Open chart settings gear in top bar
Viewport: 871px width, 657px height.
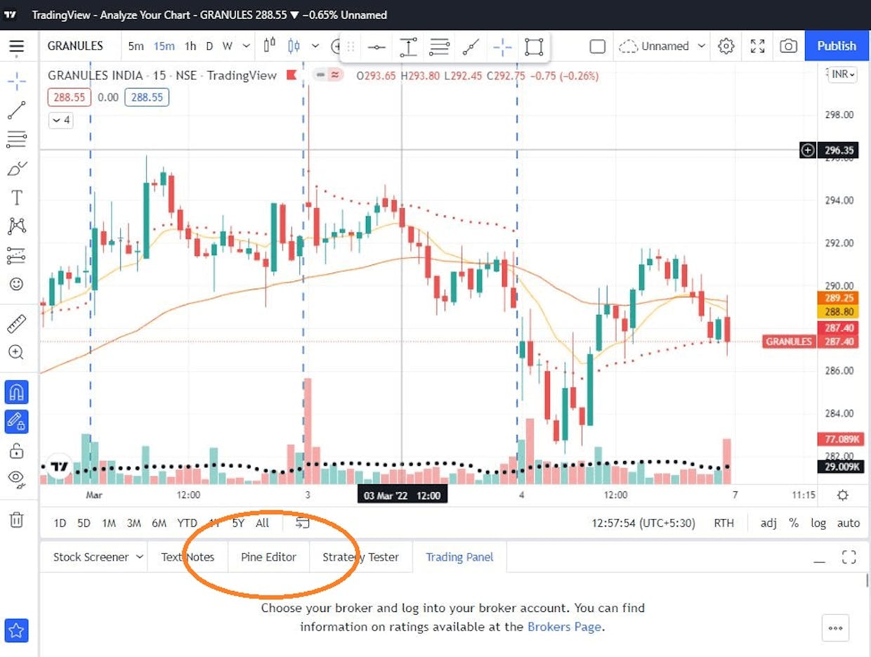pos(726,46)
